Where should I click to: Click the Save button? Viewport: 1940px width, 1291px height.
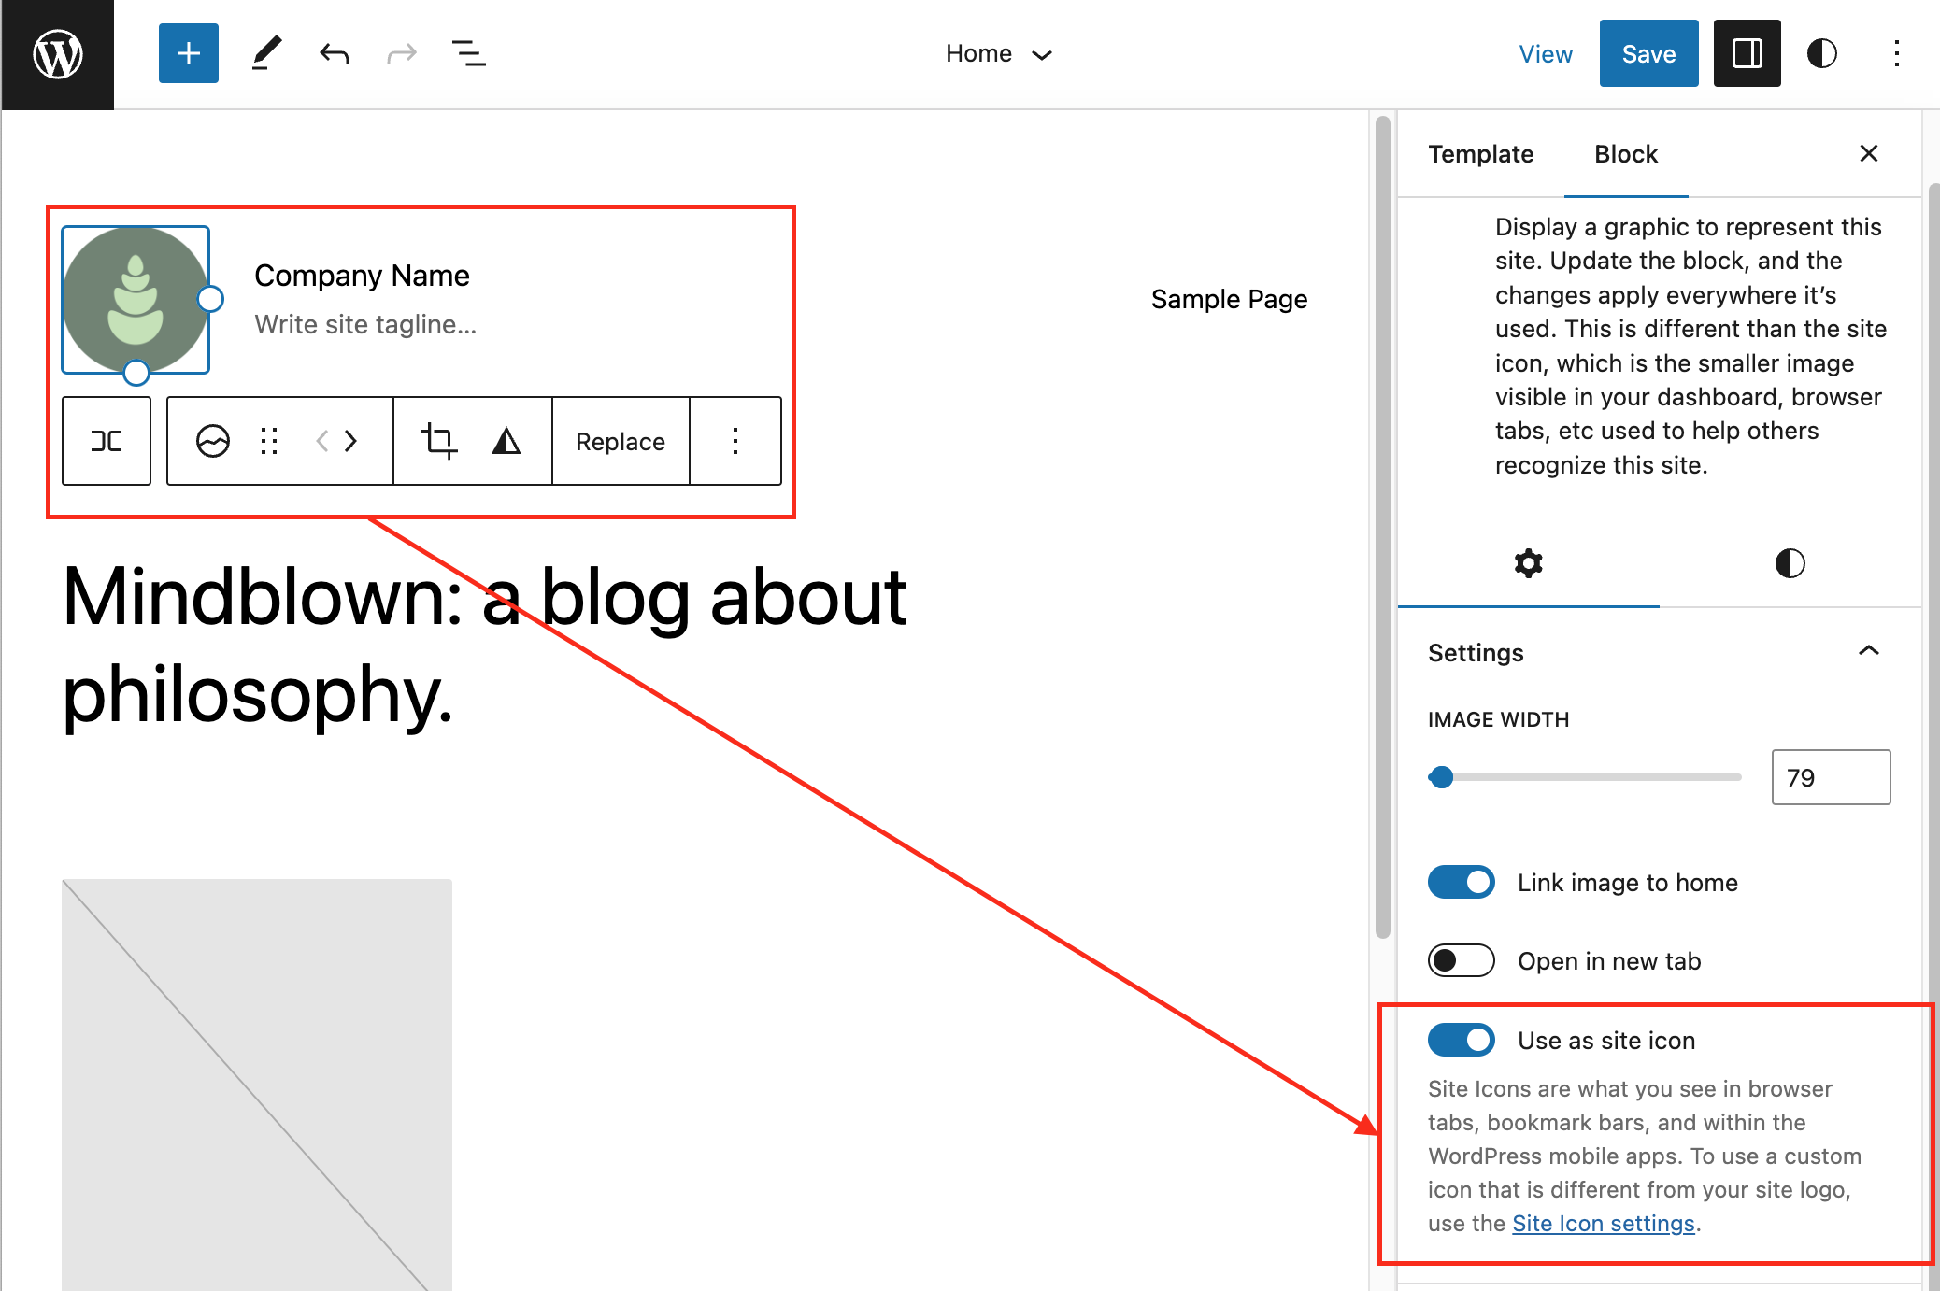1648,53
